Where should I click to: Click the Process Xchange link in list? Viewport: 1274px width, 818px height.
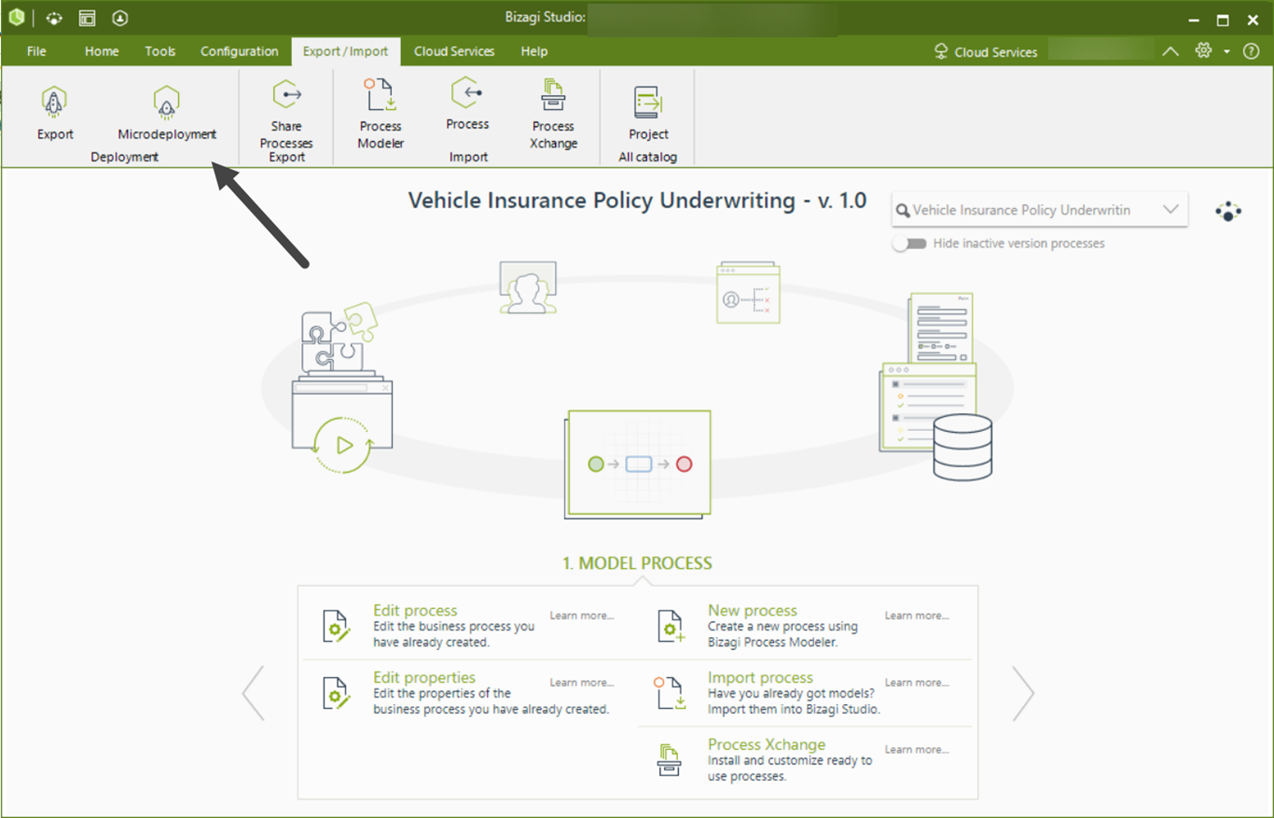(x=767, y=744)
